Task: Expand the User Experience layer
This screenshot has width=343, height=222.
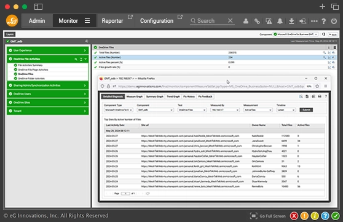Action: (x=47, y=50)
